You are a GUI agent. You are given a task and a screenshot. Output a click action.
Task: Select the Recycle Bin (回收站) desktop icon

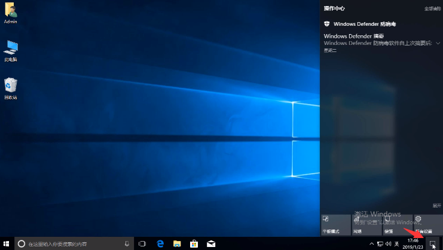coord(10,88)
